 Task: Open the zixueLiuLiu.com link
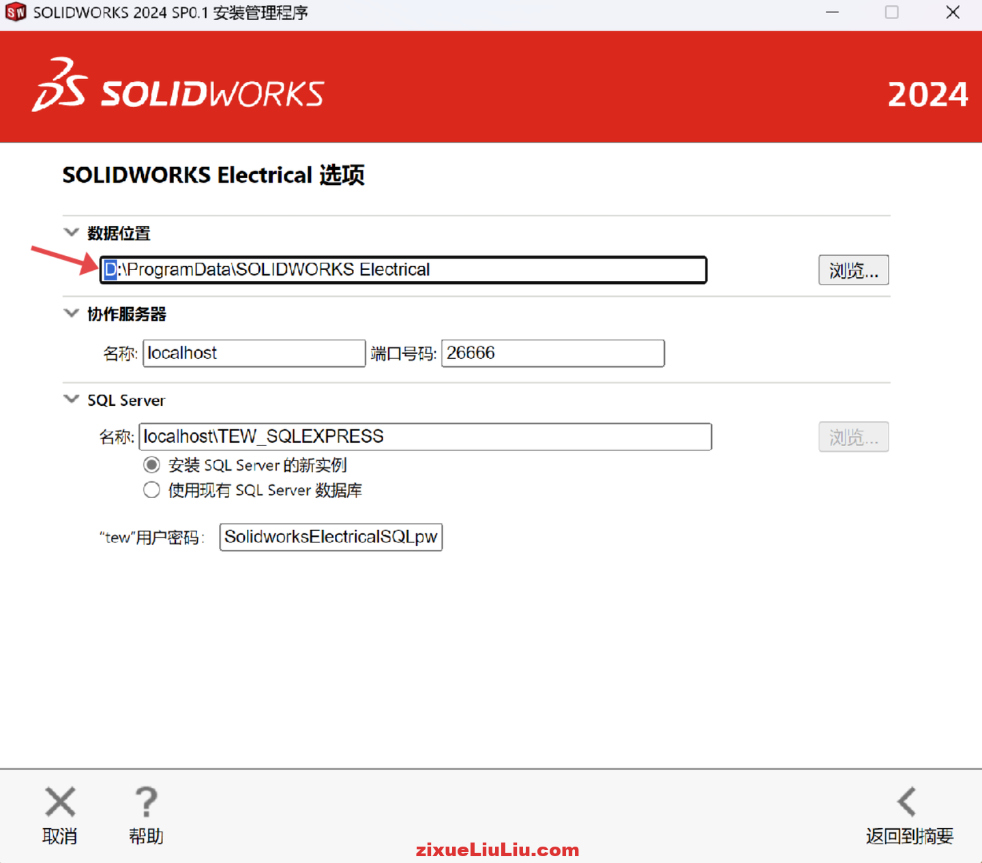coord(497,850)
